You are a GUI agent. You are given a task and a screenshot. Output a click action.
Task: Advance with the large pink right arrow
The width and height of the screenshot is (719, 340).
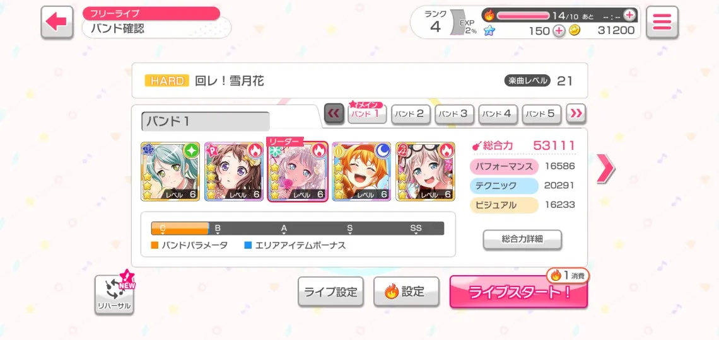tap(605, 168)
